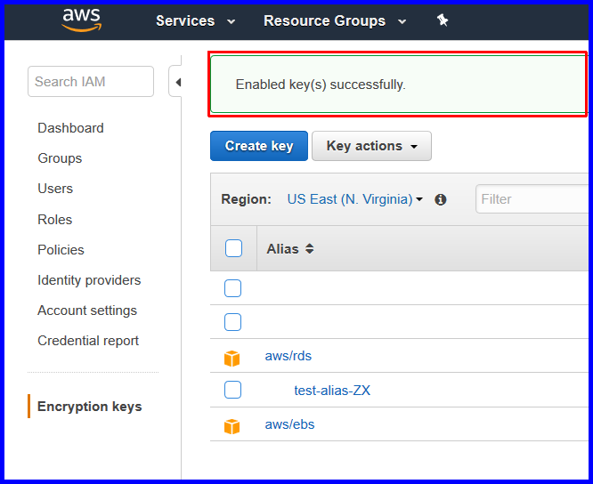
Task: Check the first unnamed key row checkbox
Action: coord(232,288)
